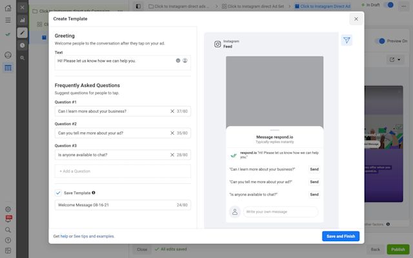Image resolution: width=413 pixels, height=258 pixels.
Task: Toggle the In Draft switch
Action: point(388,5)
